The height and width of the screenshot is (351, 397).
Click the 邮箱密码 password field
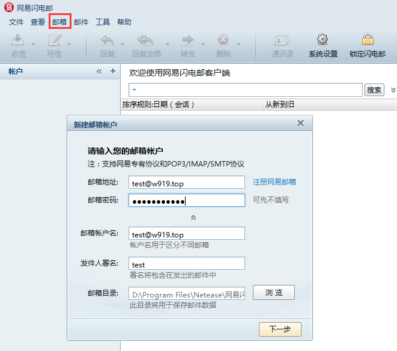[x=187, y=200]
